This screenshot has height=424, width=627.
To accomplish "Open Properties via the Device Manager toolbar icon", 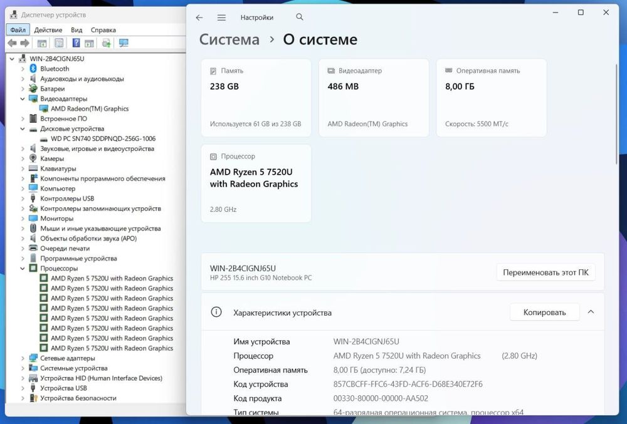I will 59,43.
